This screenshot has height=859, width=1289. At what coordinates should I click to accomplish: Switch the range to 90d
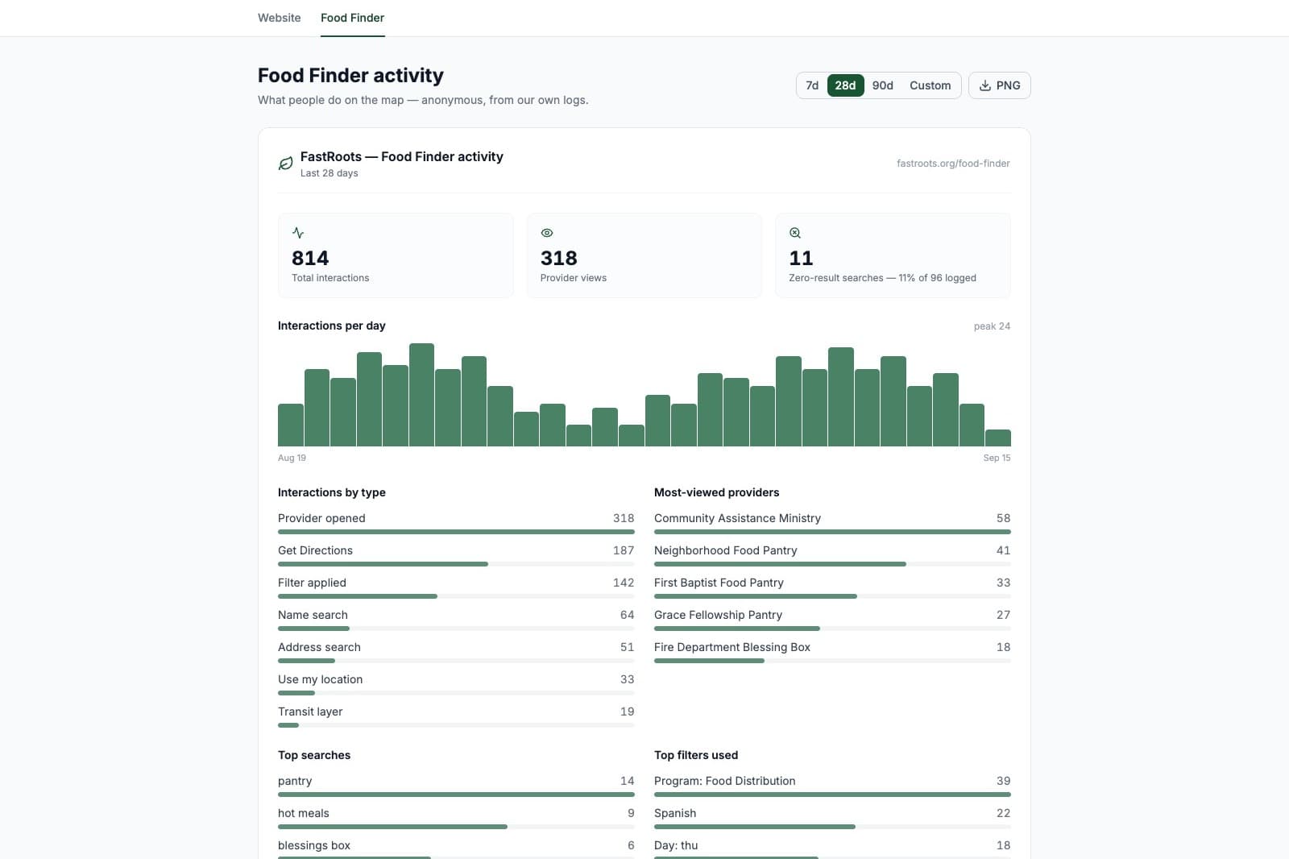coord(883,85)
